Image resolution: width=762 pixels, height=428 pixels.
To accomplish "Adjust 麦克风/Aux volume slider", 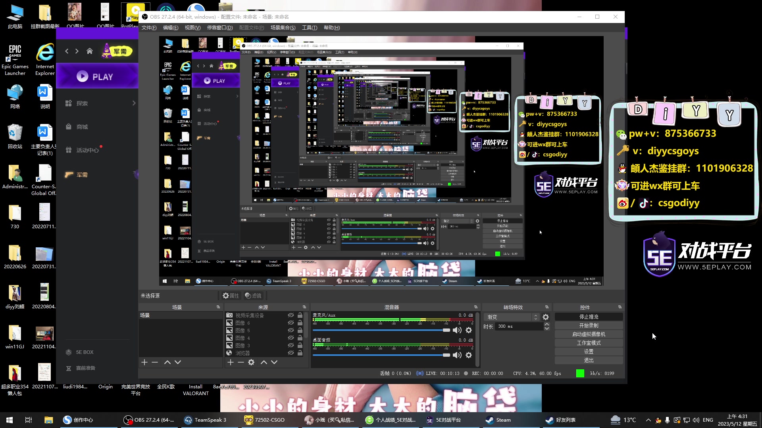I will [x=382, y=330].
